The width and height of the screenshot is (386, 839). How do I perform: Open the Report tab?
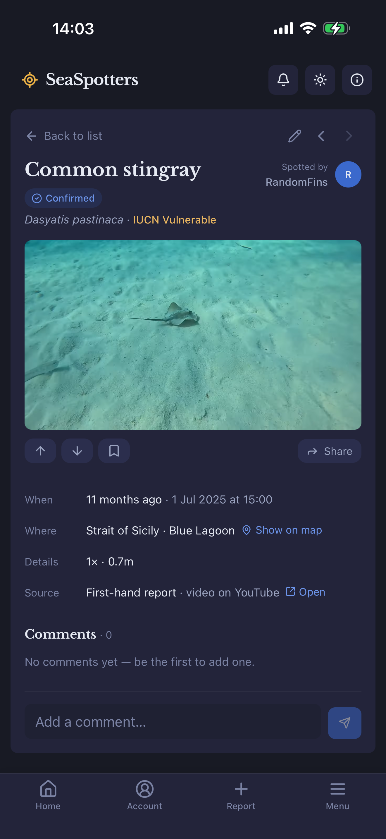[x=241, y=795]
